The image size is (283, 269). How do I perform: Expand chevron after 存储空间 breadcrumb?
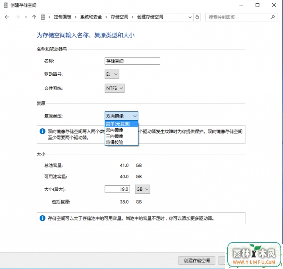pos(133,17)
